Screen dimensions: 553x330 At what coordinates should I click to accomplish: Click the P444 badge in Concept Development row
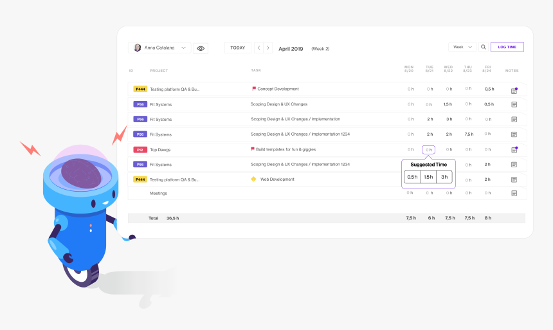pos(140,89)
